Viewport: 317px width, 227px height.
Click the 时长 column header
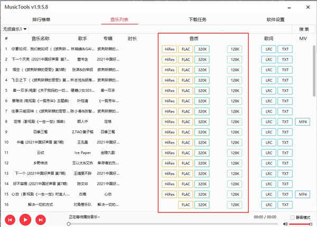pyautogui.click(x=132, y=39)
